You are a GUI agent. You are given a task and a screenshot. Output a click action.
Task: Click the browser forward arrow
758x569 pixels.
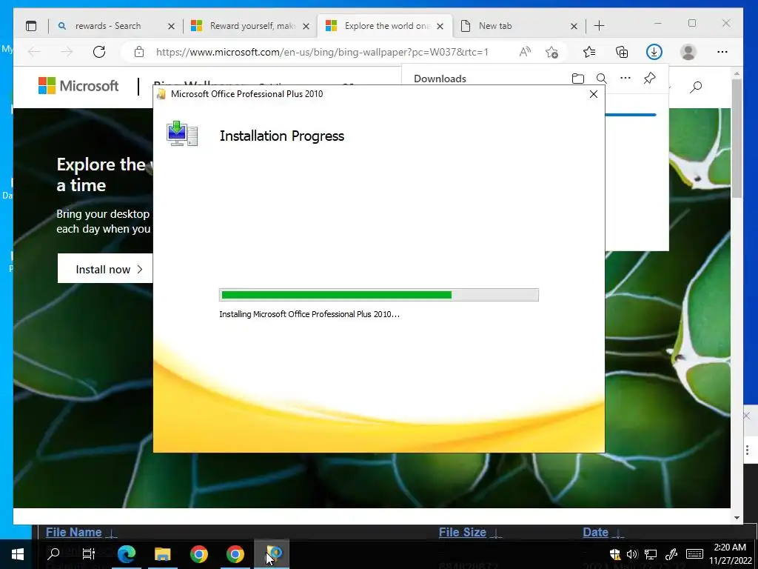tap(67, 52)
